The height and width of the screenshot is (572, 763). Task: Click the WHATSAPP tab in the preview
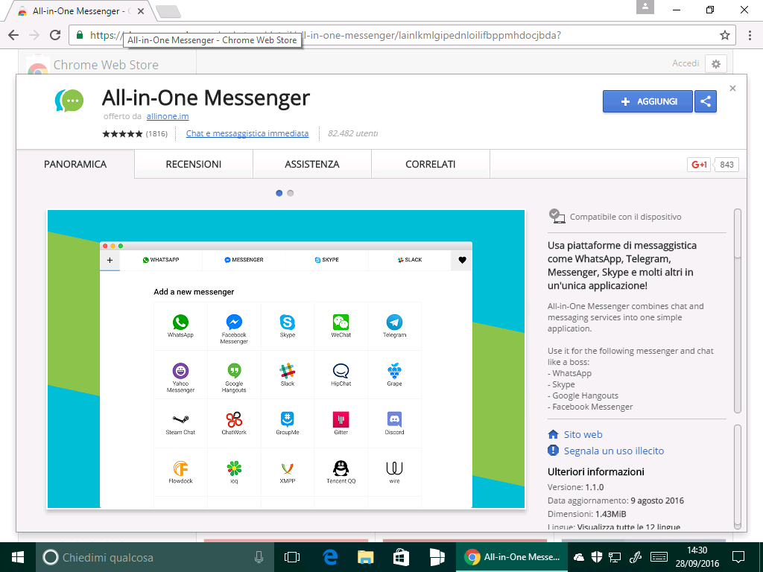click(x=161, y=260)
